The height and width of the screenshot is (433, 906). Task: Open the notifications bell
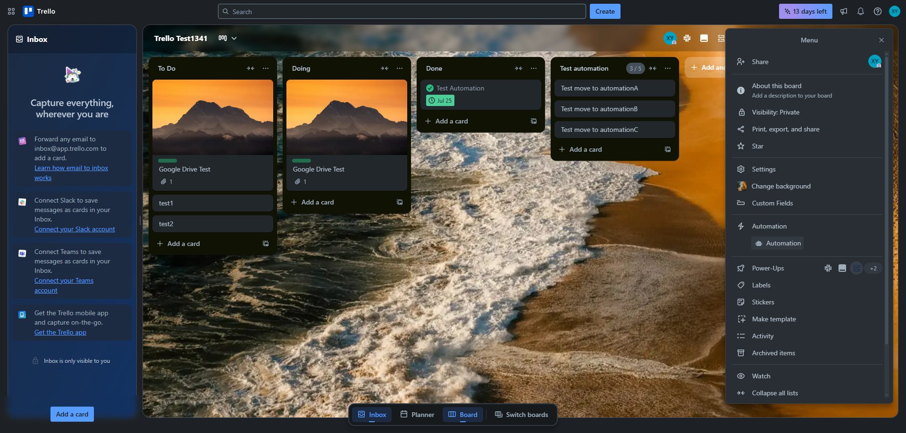point(861,11)
